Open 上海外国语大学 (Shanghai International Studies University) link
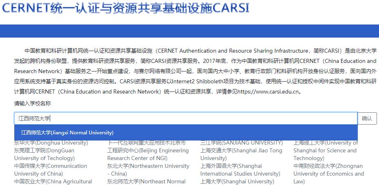Image resolution: width=379 pixels, height=185 pixels. (240, 170)
